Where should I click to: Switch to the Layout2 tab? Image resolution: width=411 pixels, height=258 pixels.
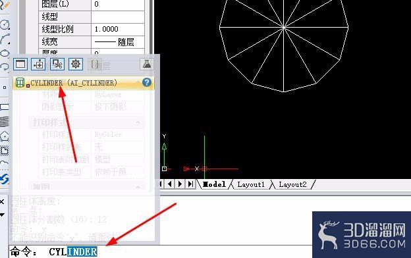(x=292, y=184)
